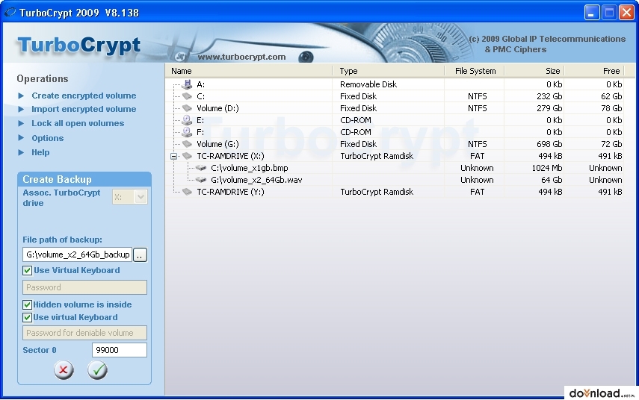Click the floppy drive A: icon
The width and height of the screenshot is (639, 400).
tap(187, 84)
